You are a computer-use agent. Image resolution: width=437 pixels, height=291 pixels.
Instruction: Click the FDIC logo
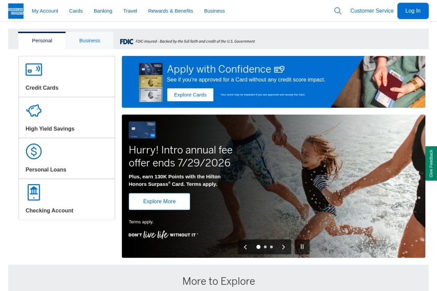127,41
